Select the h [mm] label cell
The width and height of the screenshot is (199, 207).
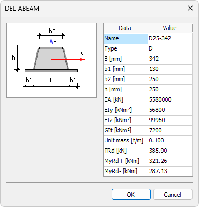coord(126,90)
